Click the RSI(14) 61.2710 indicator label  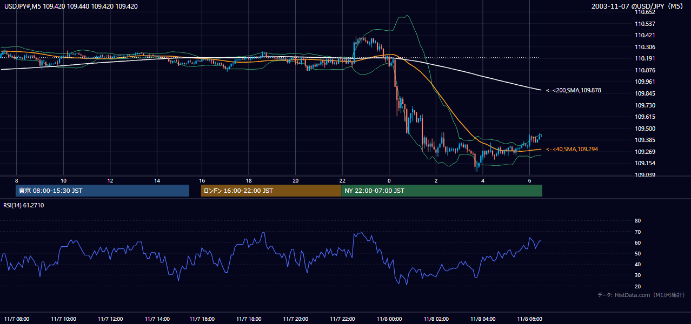(x=24, y=205)
